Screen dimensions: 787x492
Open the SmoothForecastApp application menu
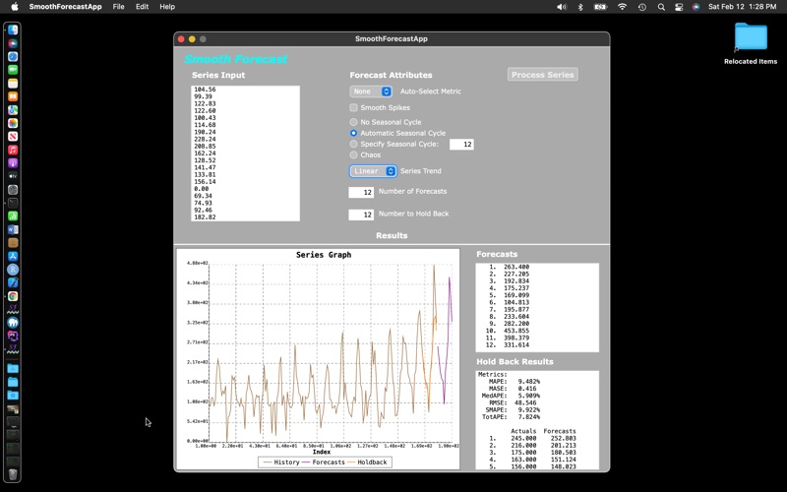(65, 7)
